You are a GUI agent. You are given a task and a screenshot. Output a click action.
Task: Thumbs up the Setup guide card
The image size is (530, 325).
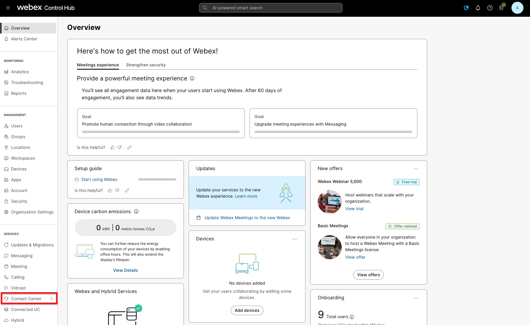(x=110, y=190)
